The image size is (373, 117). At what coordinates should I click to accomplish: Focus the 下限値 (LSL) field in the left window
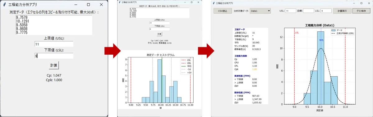(54, 56)
